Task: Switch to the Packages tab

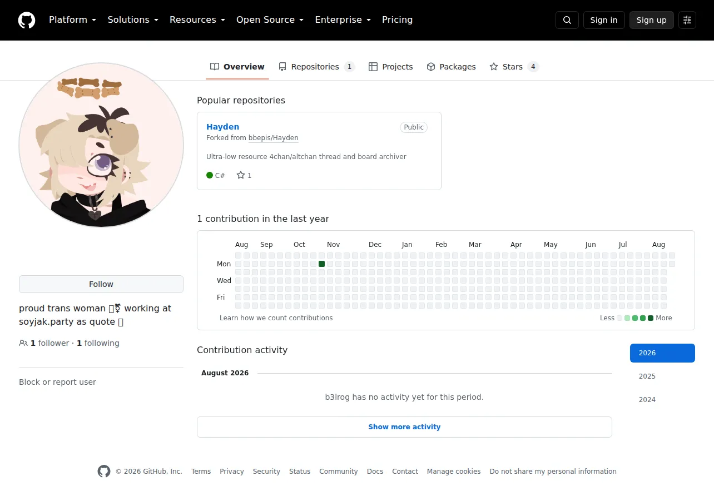Action: tap(452, 67)
